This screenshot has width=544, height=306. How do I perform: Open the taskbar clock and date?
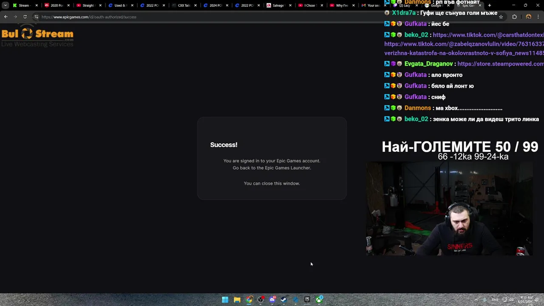pyautogui.click(x=526, y=300)
